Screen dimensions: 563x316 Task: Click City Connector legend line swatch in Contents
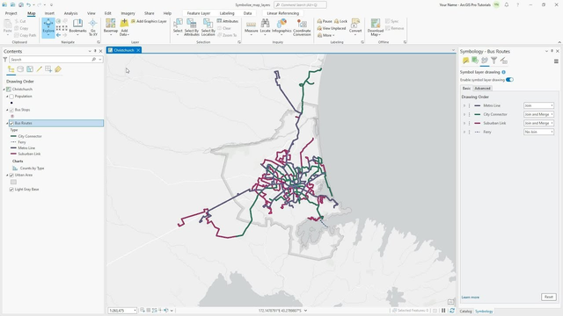click(x=14, y=136)
